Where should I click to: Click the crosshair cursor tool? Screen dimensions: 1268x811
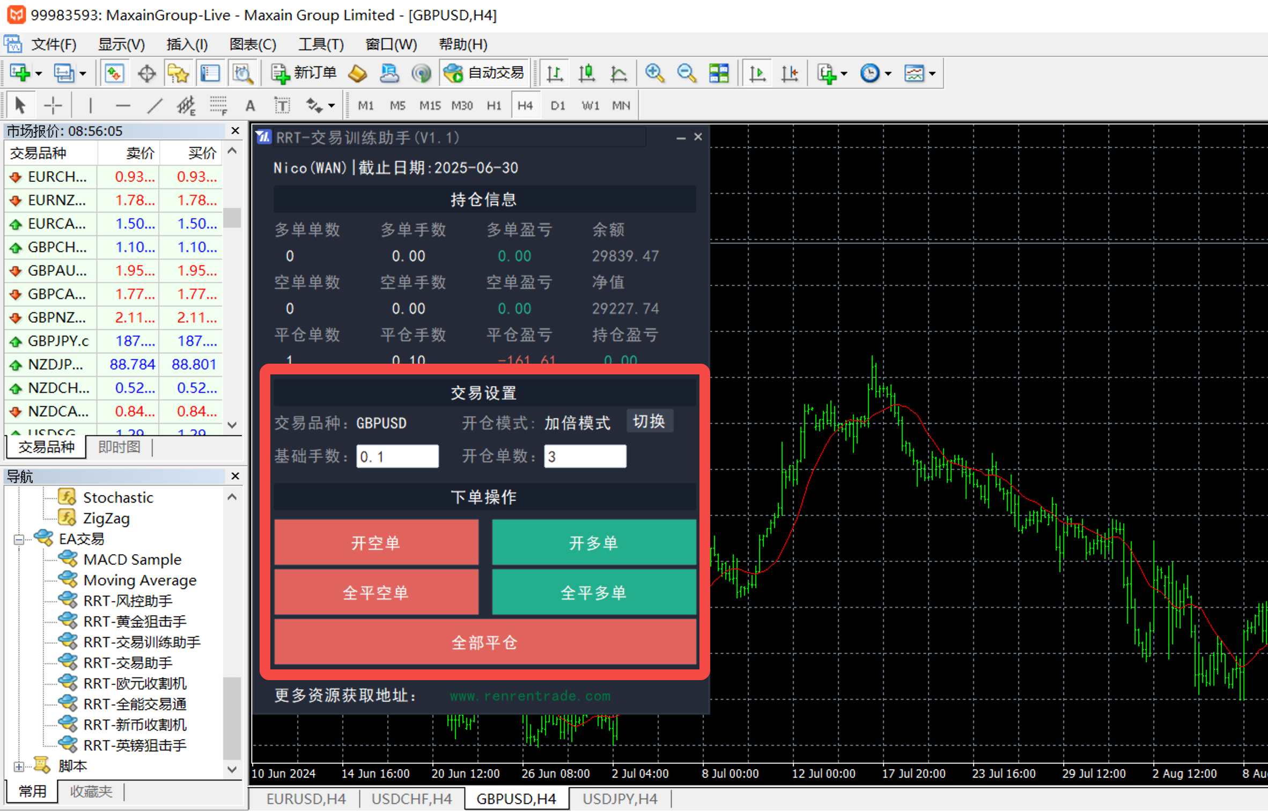point(53,106)
